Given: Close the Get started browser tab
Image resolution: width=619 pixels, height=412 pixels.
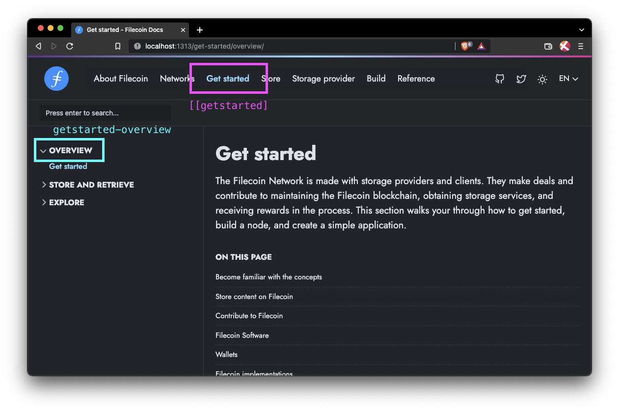Looking at the screenshot, I should 183,30.
